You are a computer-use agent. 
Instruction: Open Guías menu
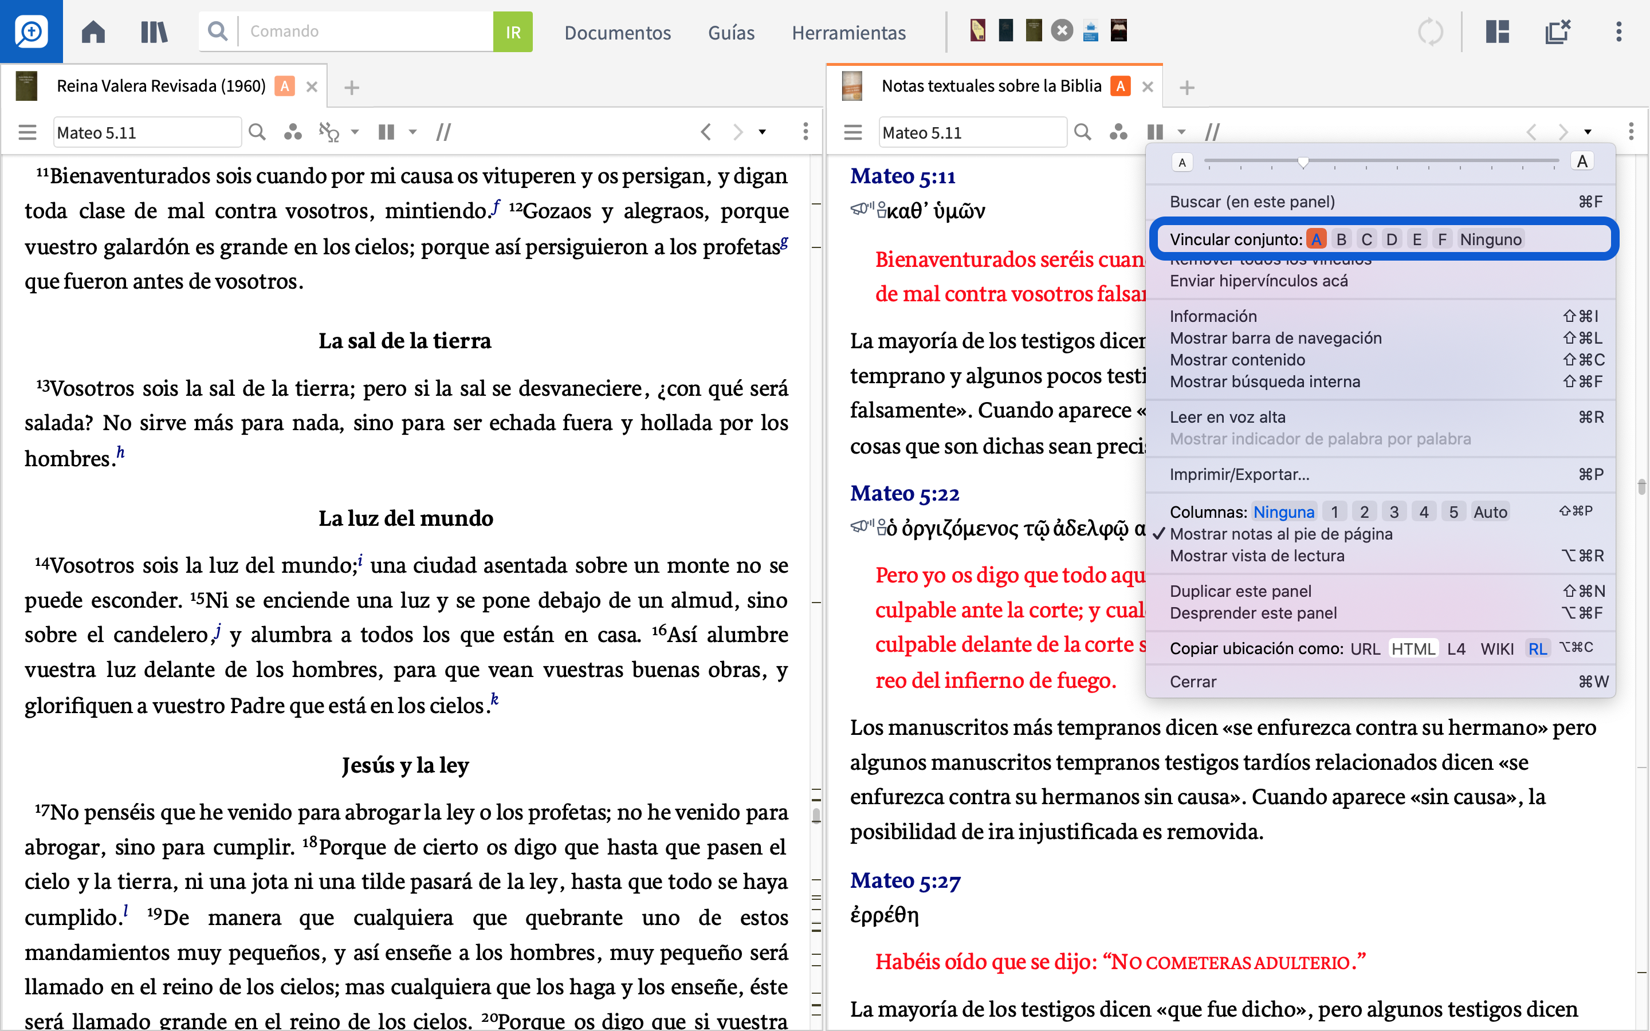pyautogui.click(x=731, y=32)
